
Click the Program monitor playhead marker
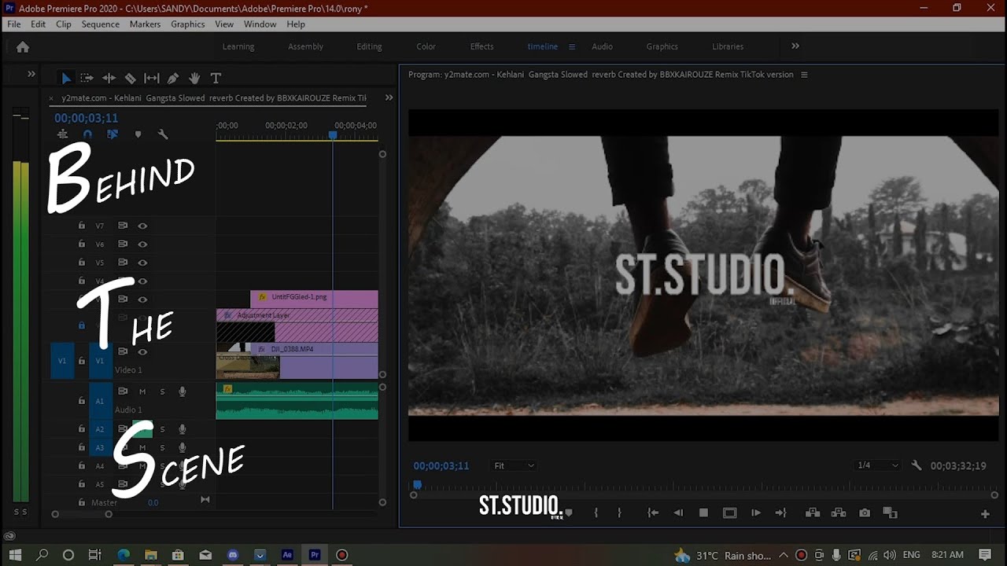click(x=418, y=485)
